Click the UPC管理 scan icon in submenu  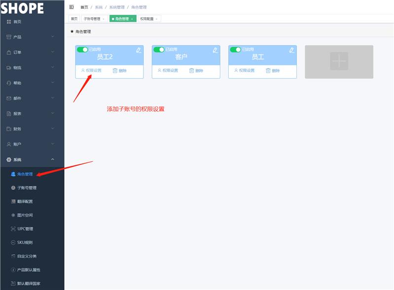click(13, 229)
